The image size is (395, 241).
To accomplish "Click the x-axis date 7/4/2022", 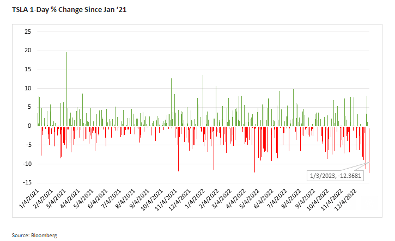I will (x=277, y=199).
